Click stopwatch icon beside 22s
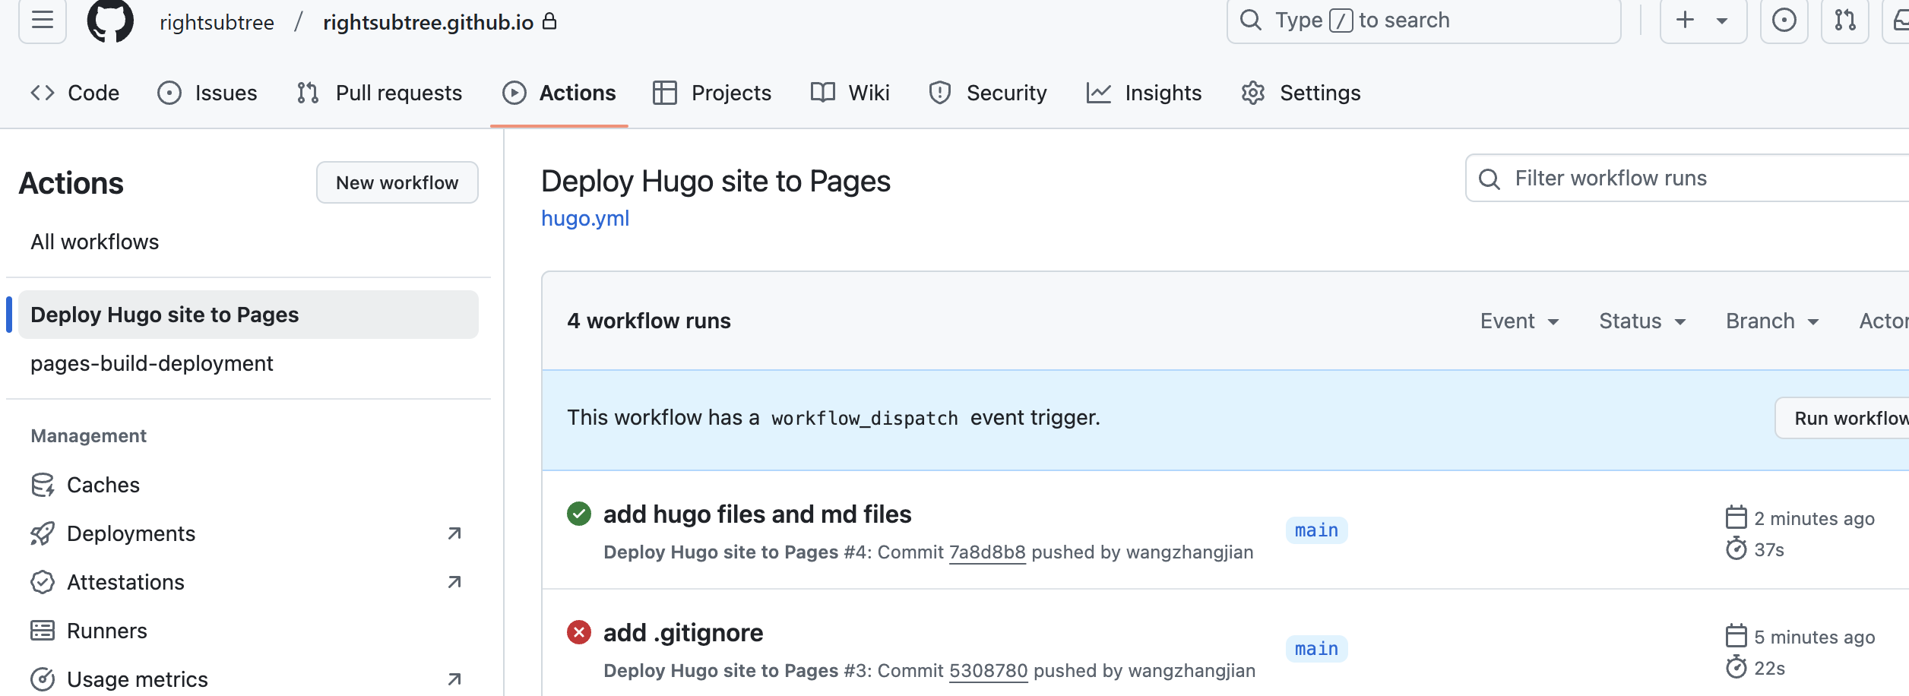Image resolution: width=1909 pixels, height=696 pixels. pos(1736,666)
